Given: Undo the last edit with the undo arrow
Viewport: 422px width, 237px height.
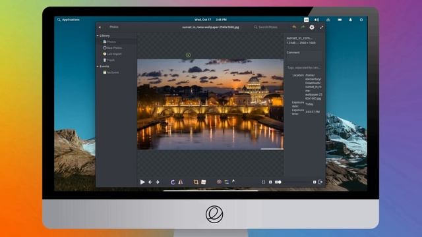Looking at the screenshot, I should [294, 27].
